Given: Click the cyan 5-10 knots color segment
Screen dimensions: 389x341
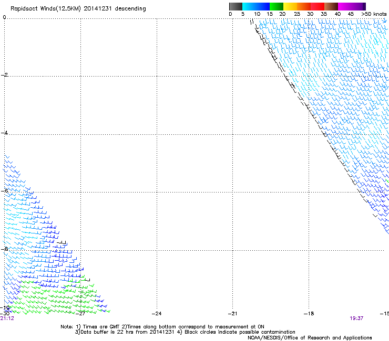Looking at the screenshot, I should point(249,6).
